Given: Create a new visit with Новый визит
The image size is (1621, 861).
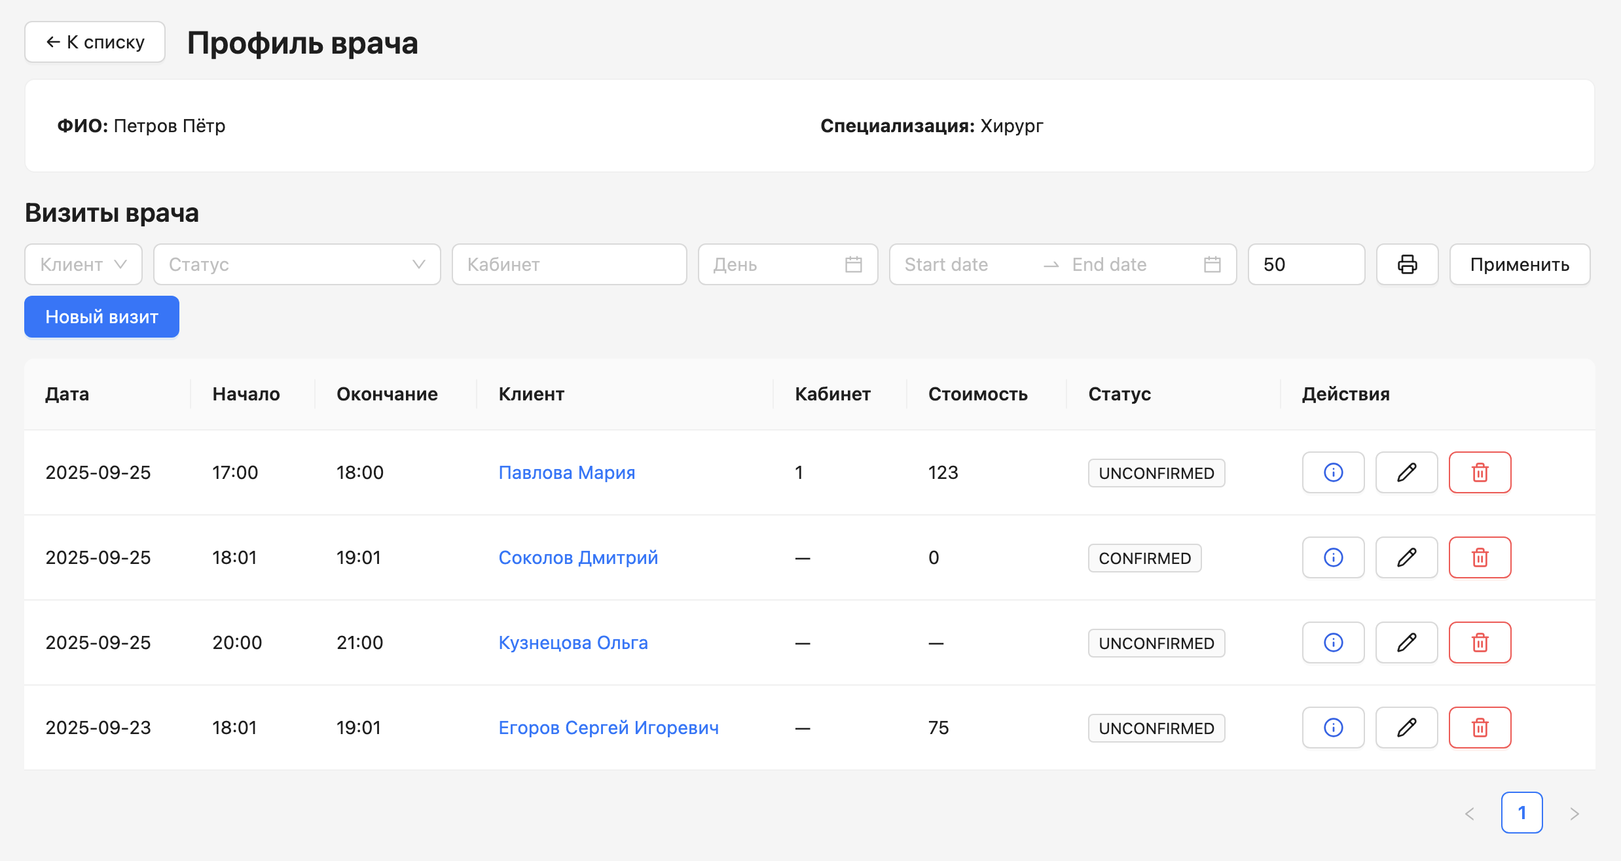Looking at the screenshot, I should click(101, 317).
